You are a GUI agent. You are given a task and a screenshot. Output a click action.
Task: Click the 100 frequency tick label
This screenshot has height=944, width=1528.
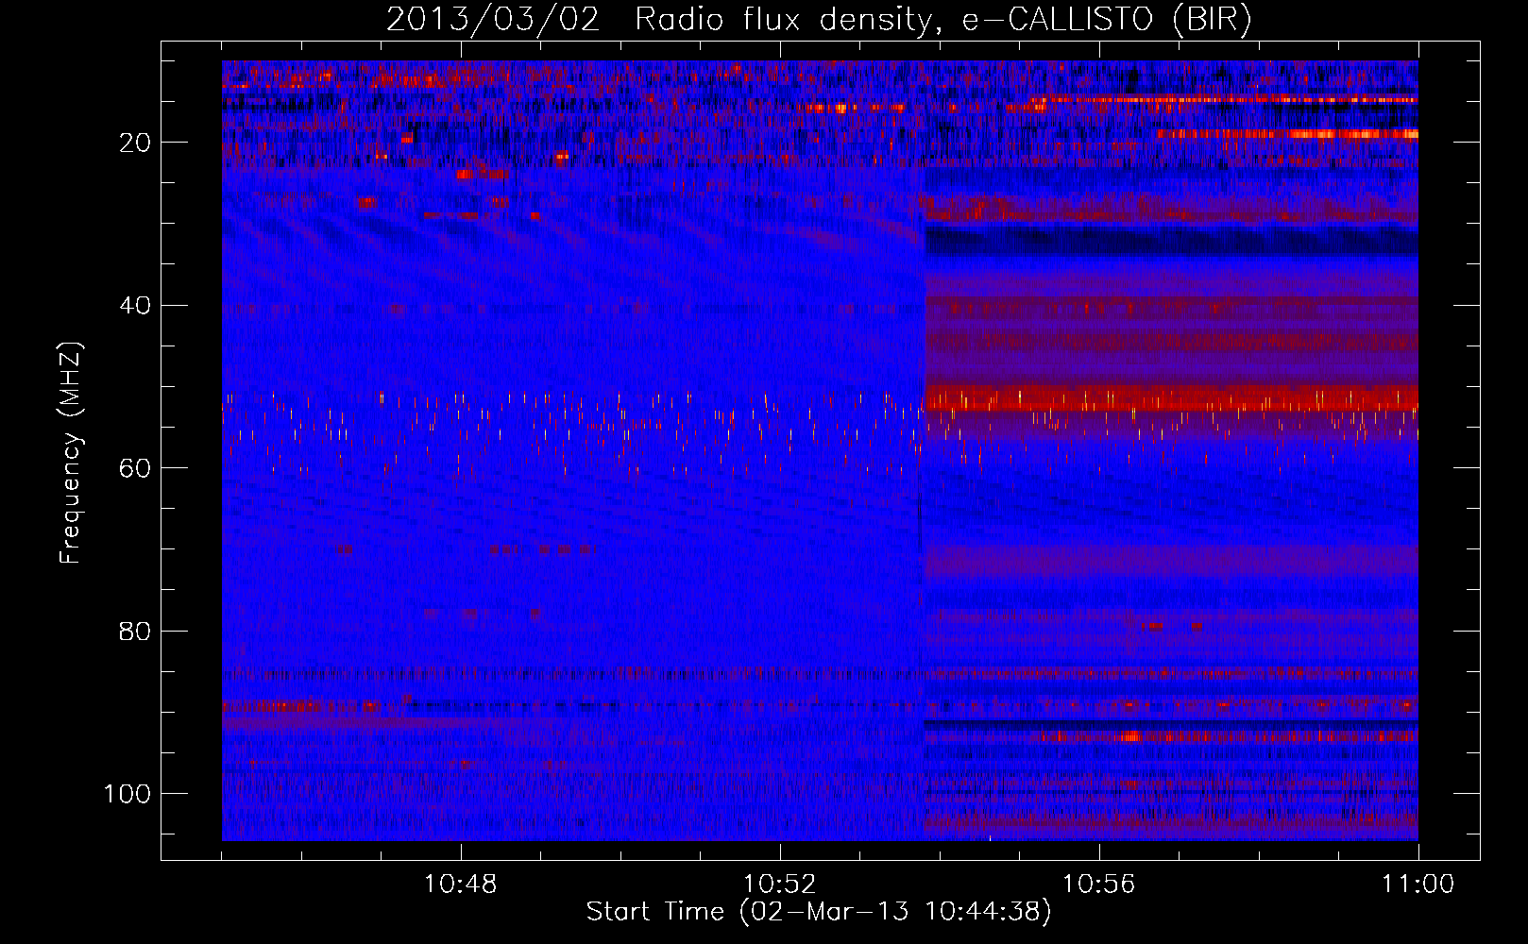coord(127,794)
